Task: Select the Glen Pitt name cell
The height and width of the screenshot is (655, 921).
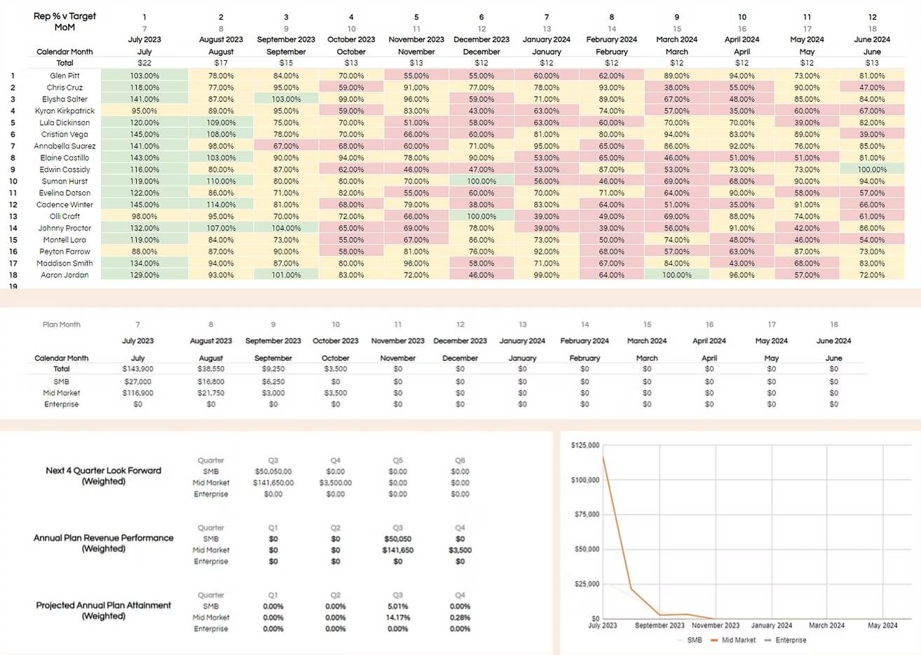Action: coord(64,76)
